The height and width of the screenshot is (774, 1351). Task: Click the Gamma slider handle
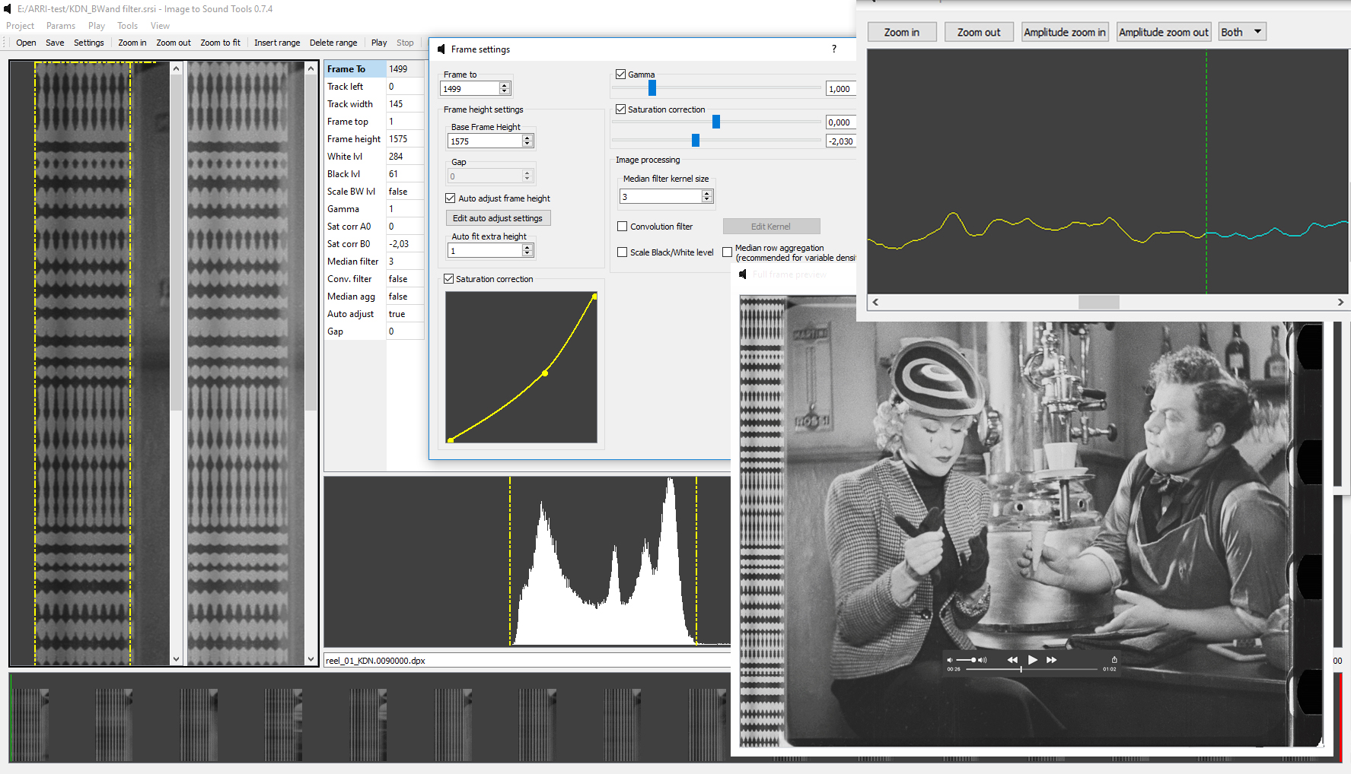pyautogui.click(x=652, y=88)
